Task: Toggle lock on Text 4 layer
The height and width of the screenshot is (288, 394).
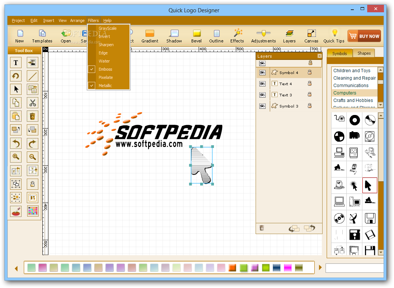Action: [x=310, y=83]
